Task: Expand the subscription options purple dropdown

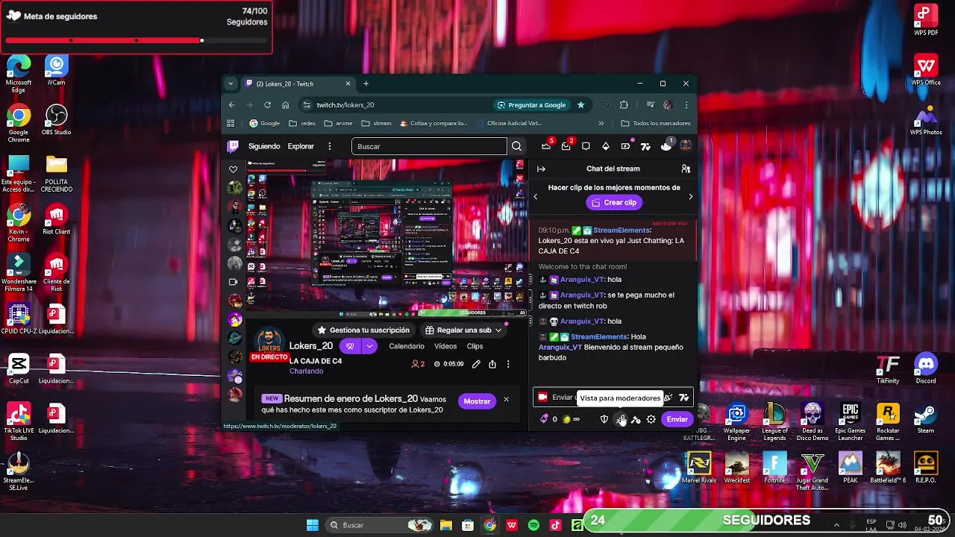Action: [x=369, y=346]
